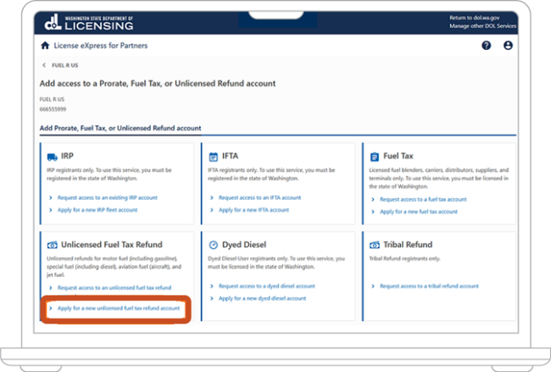Request access to a dyed diesel account

pos(267,286)
